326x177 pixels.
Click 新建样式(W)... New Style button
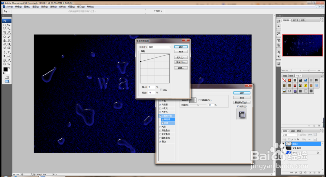(x=242, y=103)
